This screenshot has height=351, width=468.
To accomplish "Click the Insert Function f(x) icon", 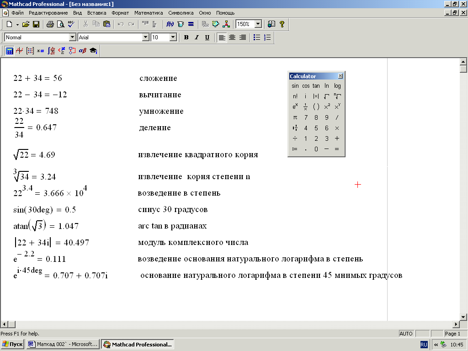I will tap(170, 24).
